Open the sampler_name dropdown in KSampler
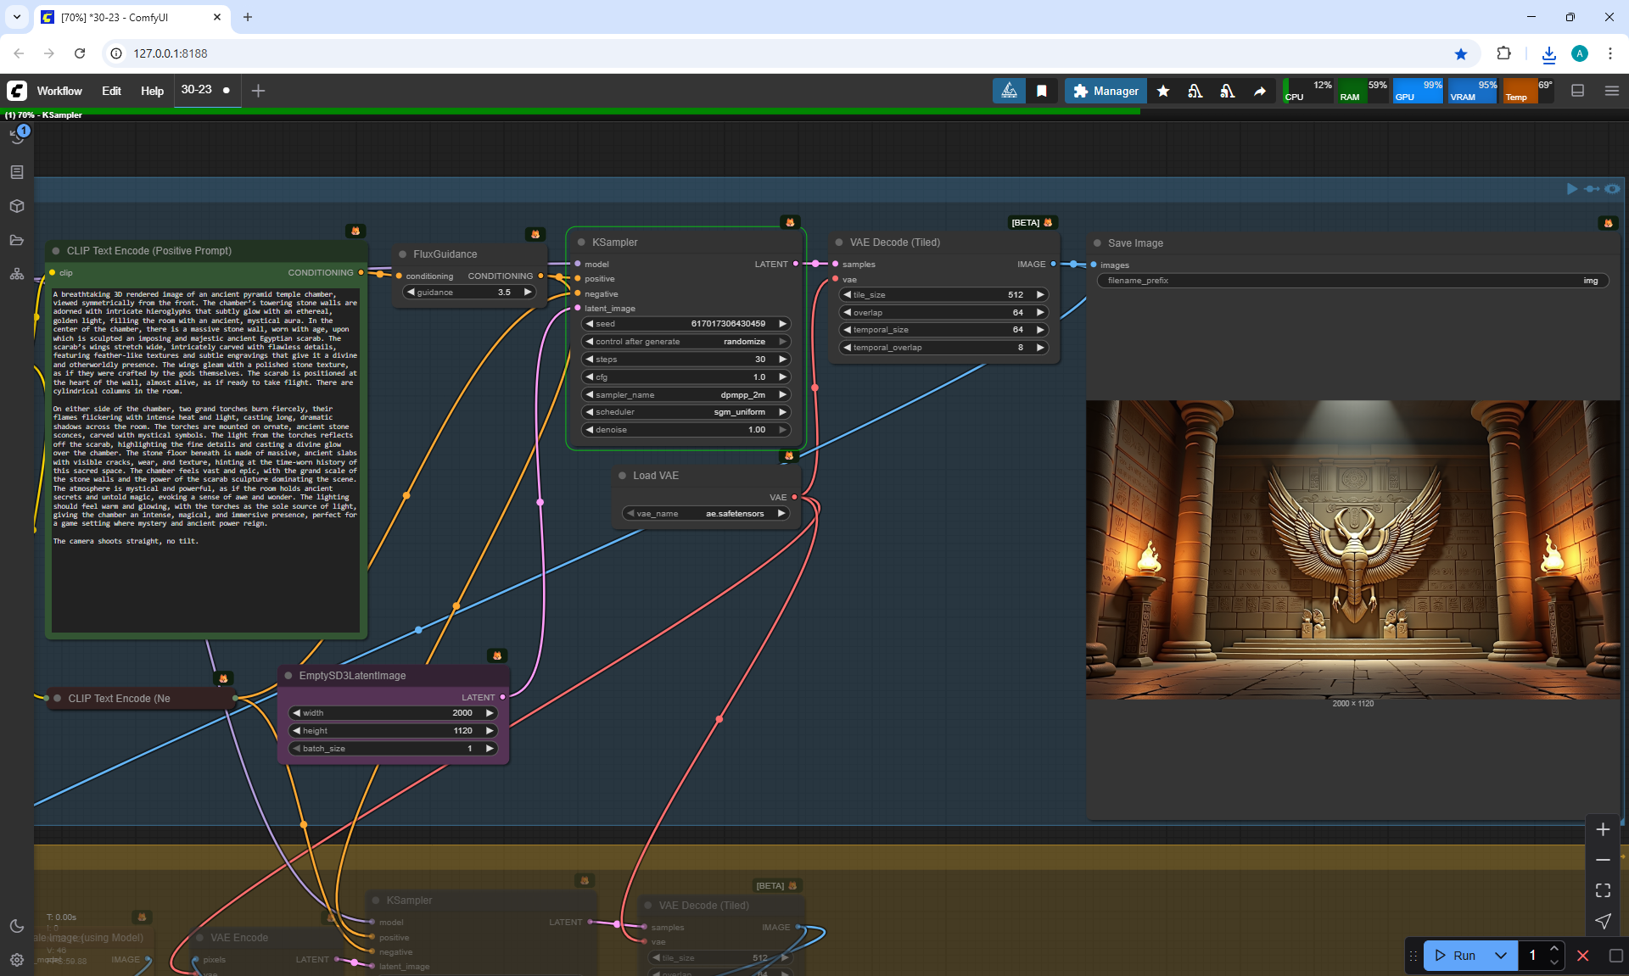Screen dimensions: 1629x976 pos(686,394)
